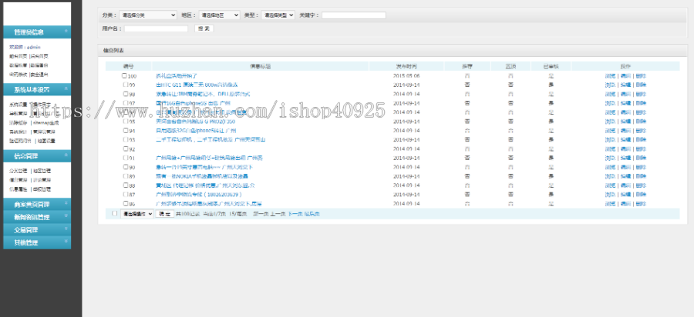Go to 下一页 next page
Viewport: 694px width, 317px height.
pos(295,214)
